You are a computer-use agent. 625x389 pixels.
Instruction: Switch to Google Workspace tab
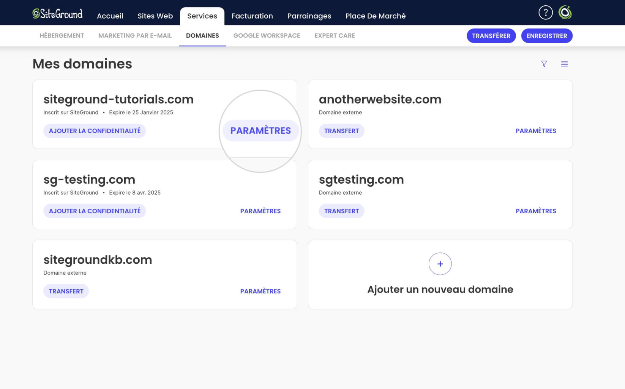(x=267, y=36)
